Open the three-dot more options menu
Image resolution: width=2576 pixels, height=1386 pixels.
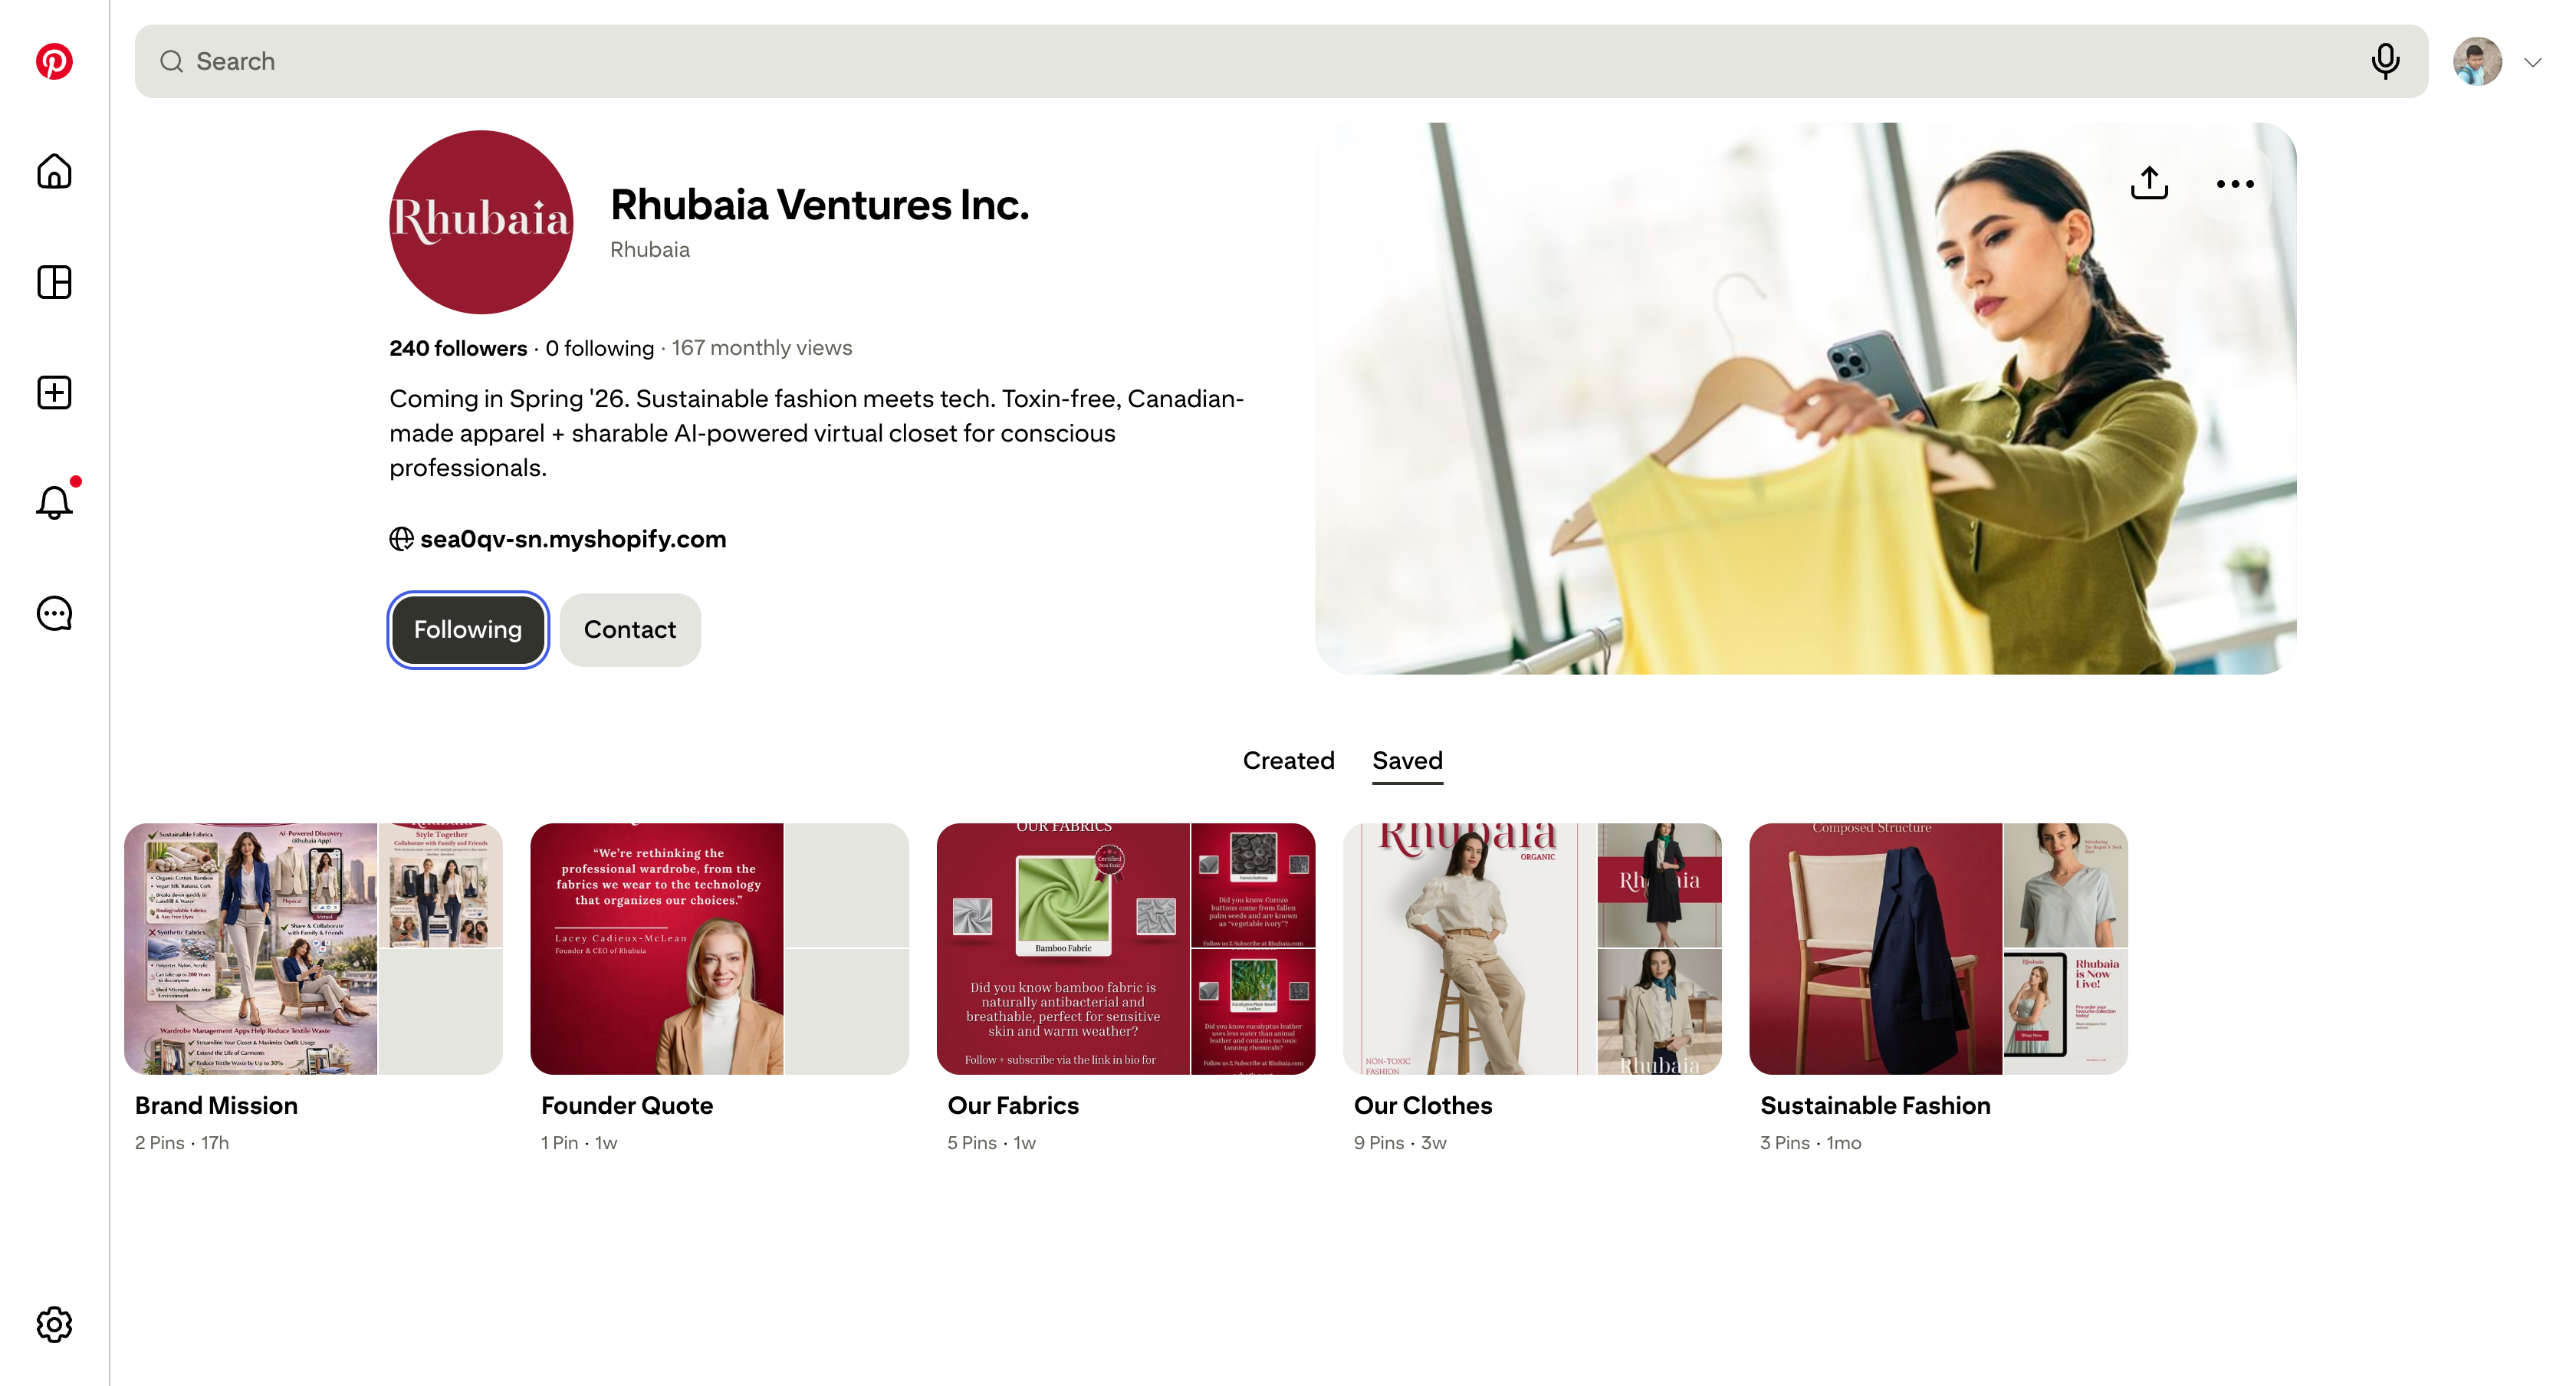click(x=2234, y=183)
